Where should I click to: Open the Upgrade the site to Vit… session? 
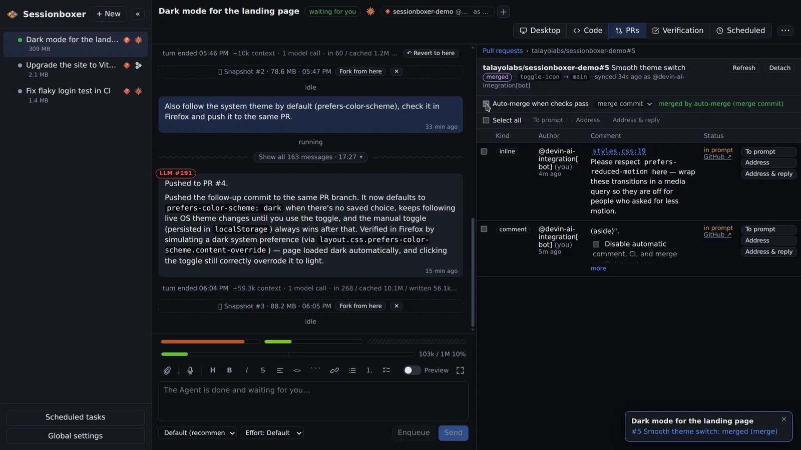pos(76,69)
